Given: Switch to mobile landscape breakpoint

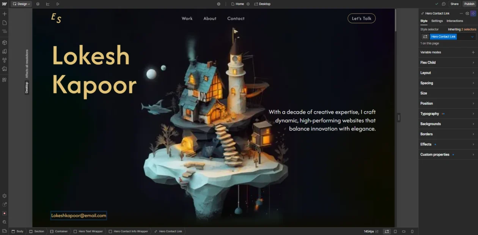Looking at the screenshot, I should pyautogui.click(x=404, y=231).
